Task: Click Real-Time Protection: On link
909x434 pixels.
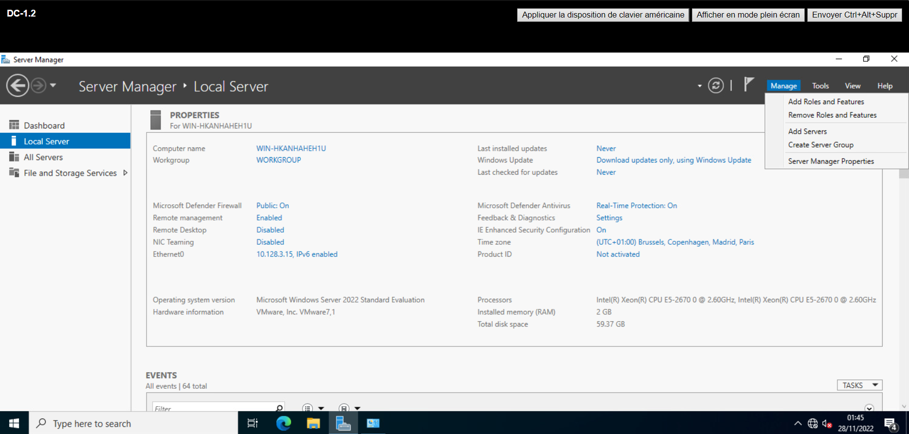Action: (x=637, y=206)
